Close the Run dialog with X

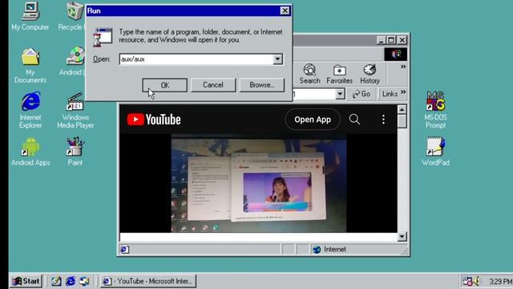[x=285, y=10]
